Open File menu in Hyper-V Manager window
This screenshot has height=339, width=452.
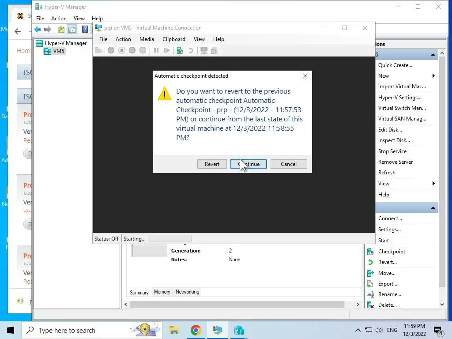coord(40,19)
